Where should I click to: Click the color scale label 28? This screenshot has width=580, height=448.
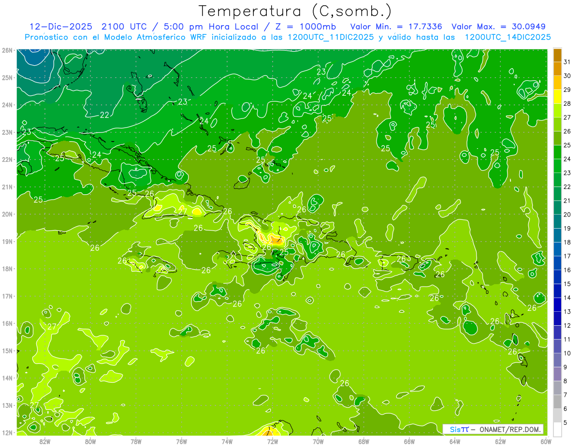pyautogui.click(x=567, y=103)
